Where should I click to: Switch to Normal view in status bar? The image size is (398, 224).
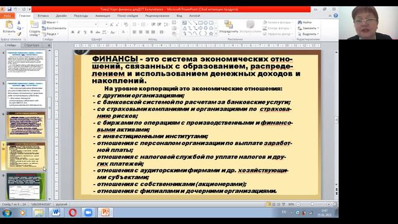pyautogui.click(x=268, y=204)
